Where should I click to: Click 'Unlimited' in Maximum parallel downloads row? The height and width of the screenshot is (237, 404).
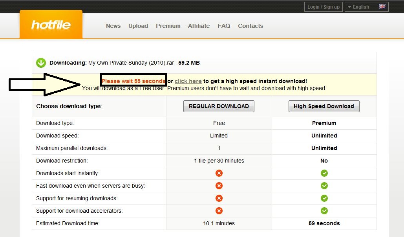(x=324, y=148)
